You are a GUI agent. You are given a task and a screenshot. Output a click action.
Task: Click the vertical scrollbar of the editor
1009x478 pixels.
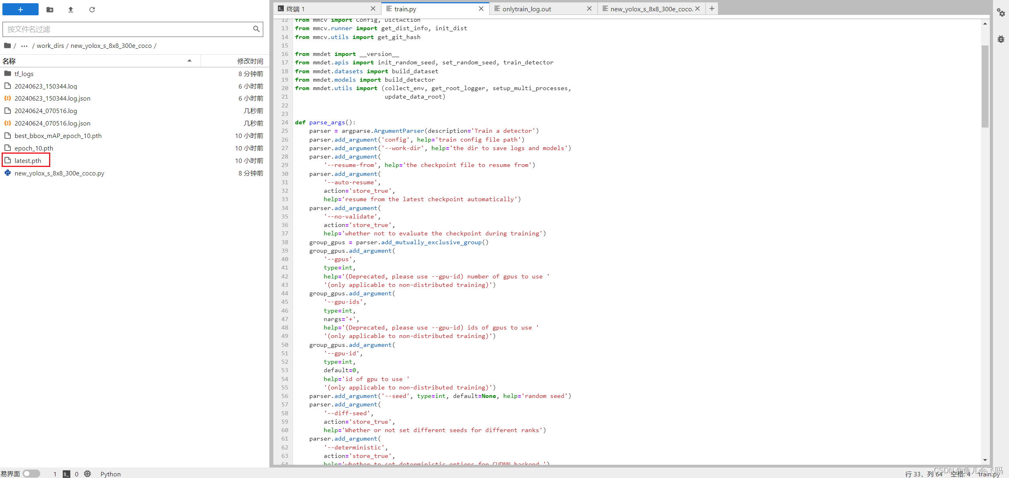[985, 87]
